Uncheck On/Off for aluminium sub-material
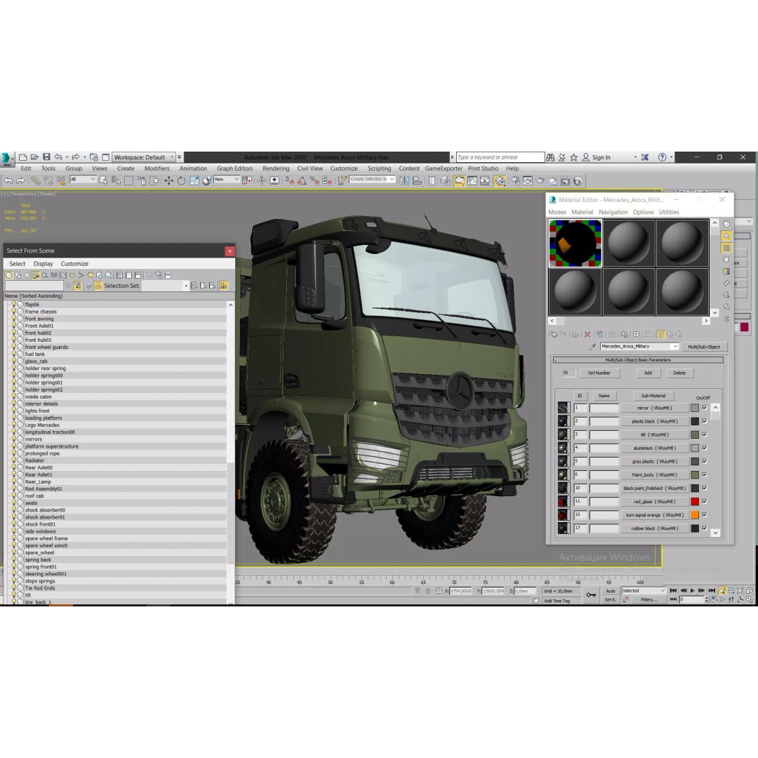 coord(705,448)
